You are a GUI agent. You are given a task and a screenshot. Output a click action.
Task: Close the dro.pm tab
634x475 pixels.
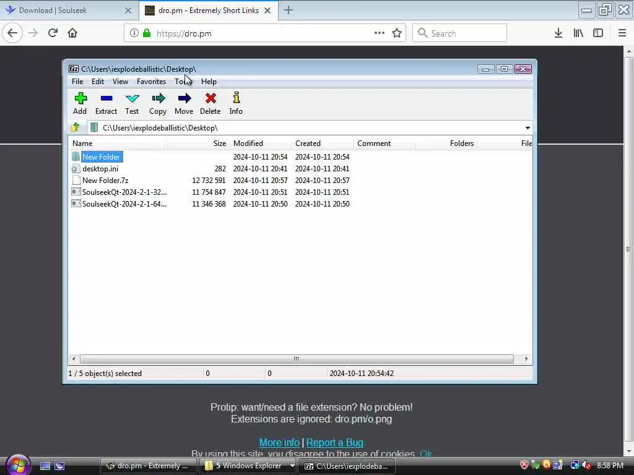pyautogui.click(x=267, y=11)
